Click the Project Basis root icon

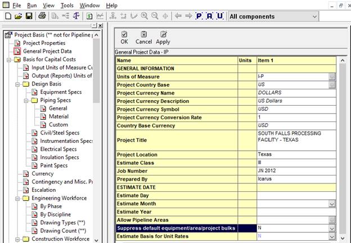click(8, 35)
